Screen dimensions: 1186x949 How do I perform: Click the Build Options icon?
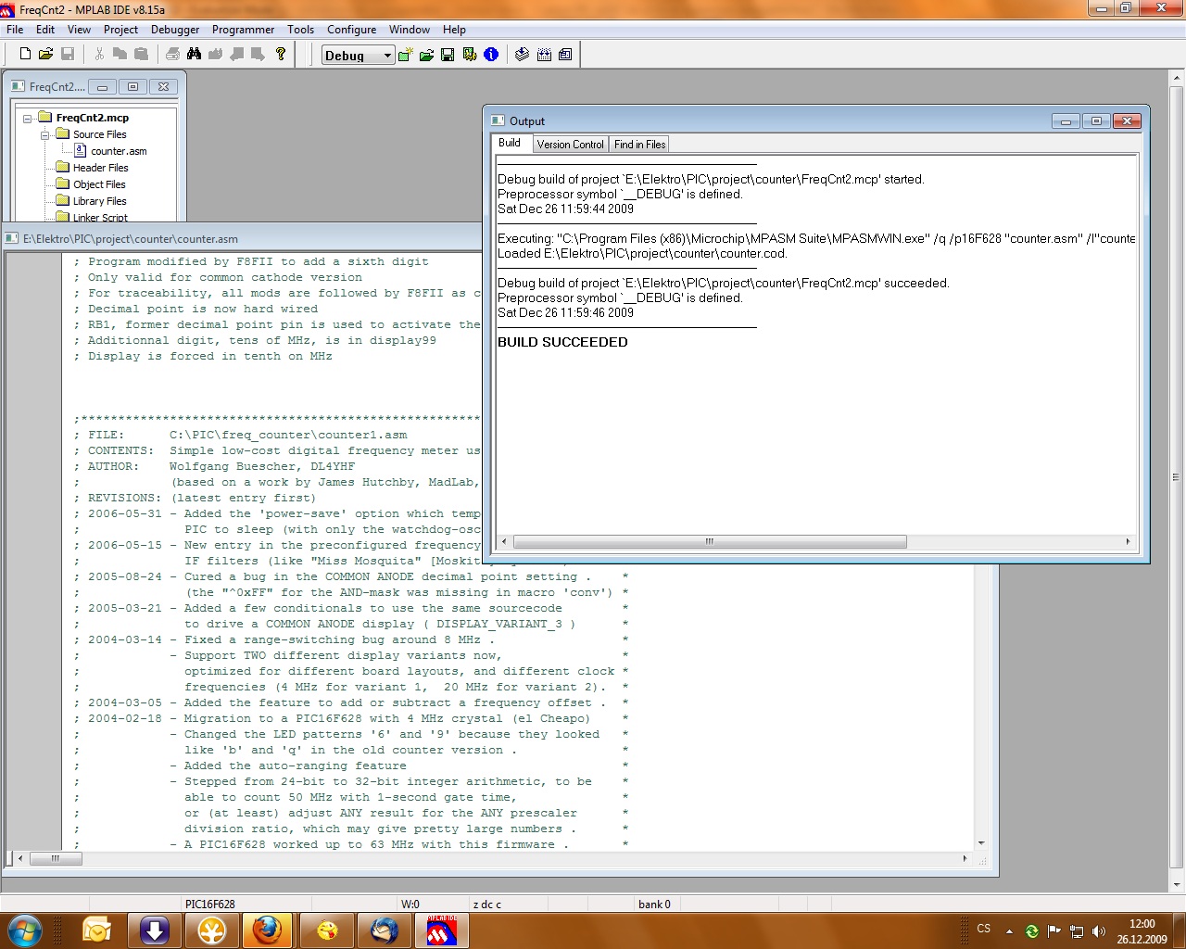470,55
